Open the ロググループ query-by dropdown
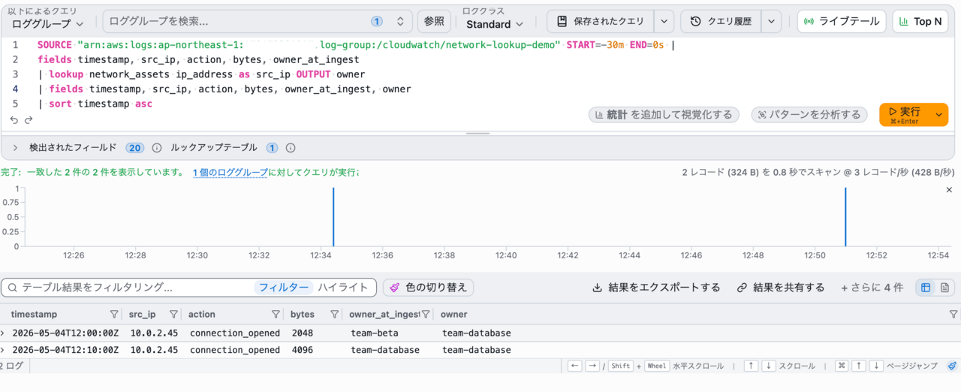961x392 pixels. 49,24
